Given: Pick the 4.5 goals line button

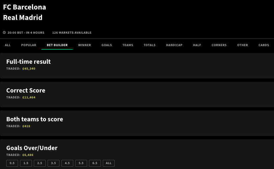Looking at the screenshot, I should tap(67, 163).
